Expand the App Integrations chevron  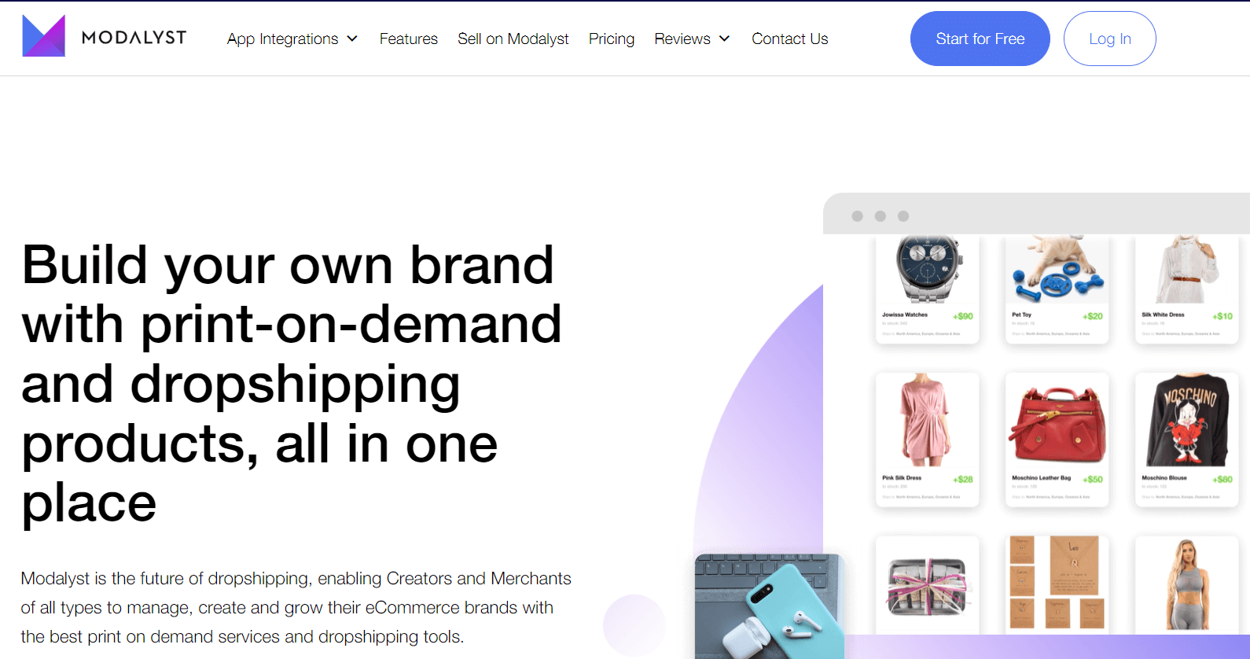(x=352, y=39)
